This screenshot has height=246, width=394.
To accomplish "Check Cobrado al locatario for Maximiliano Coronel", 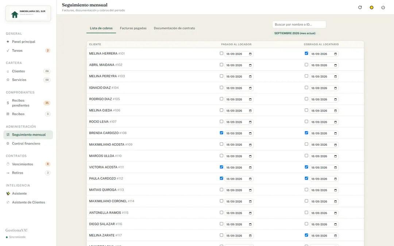I will click(306, 201).
